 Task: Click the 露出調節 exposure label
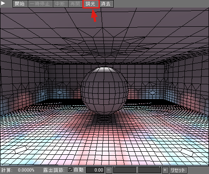54,170
